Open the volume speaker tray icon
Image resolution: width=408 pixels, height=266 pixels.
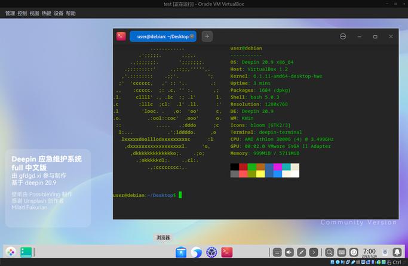pyautogui.click(x=289, y=252)
